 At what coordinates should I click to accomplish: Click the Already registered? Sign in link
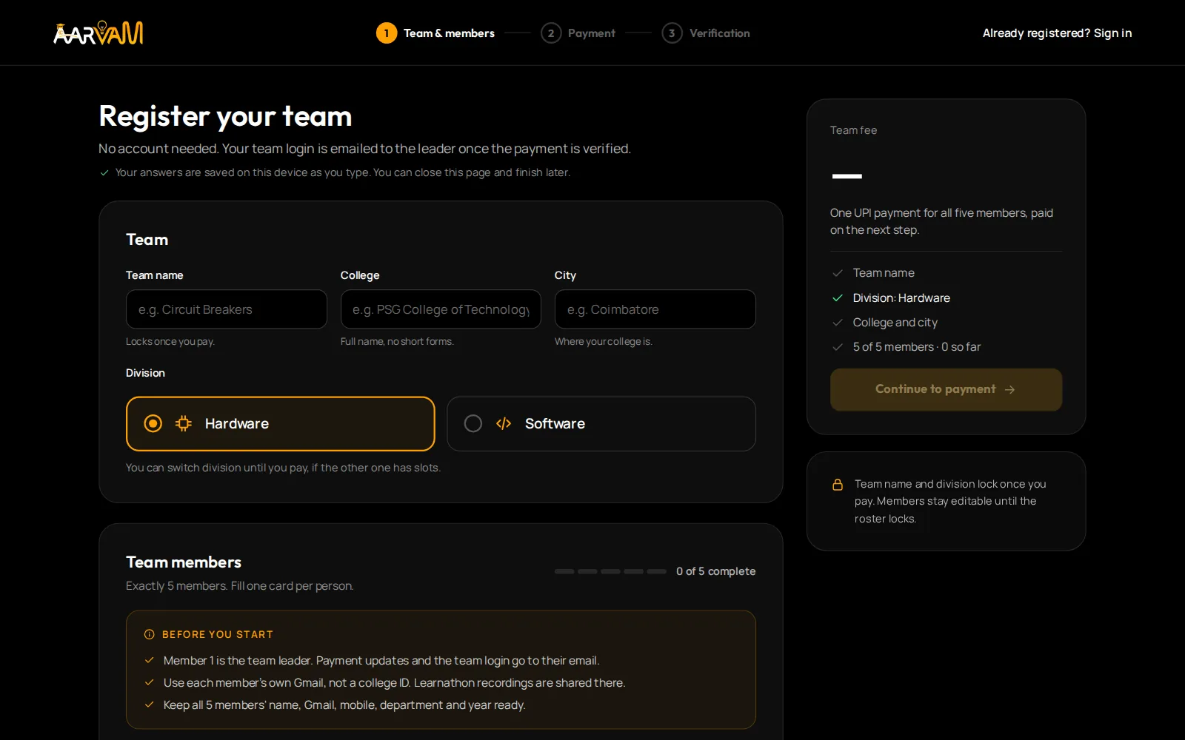[1057, 33]
